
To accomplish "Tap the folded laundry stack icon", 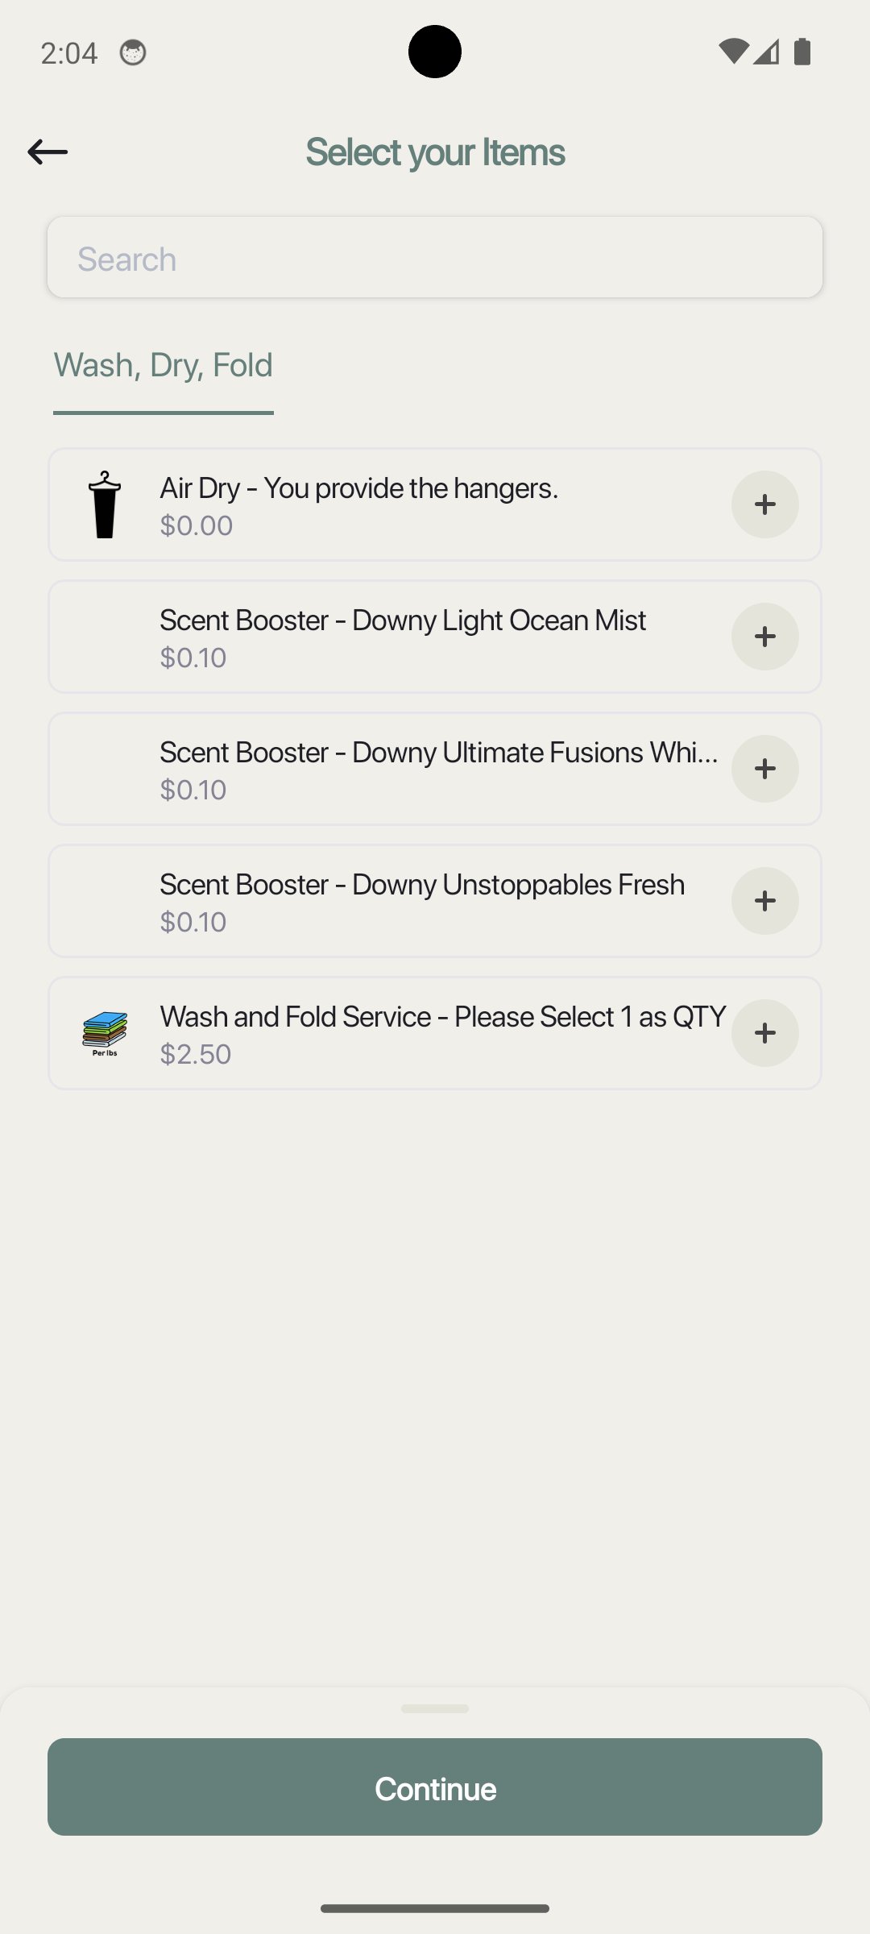I will (105, 1033).
